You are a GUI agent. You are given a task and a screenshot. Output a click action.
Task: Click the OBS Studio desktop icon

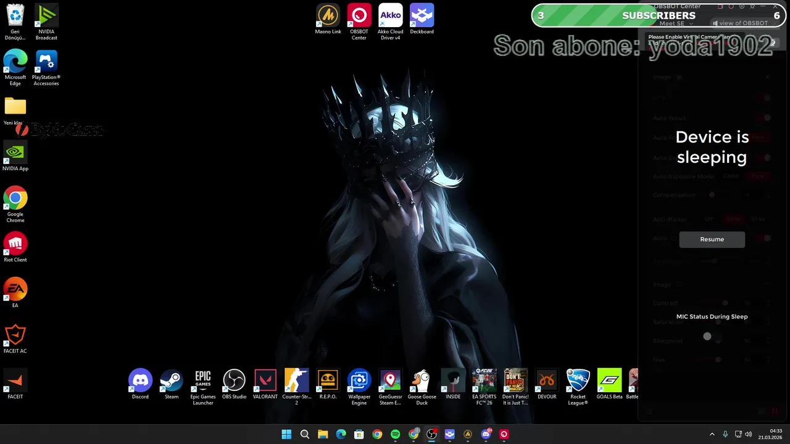coord(235,384)
